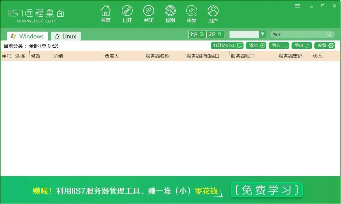Click the IIS7远程桌面 logo
This screenshot has height=204, width=341.
coord(36,16)
